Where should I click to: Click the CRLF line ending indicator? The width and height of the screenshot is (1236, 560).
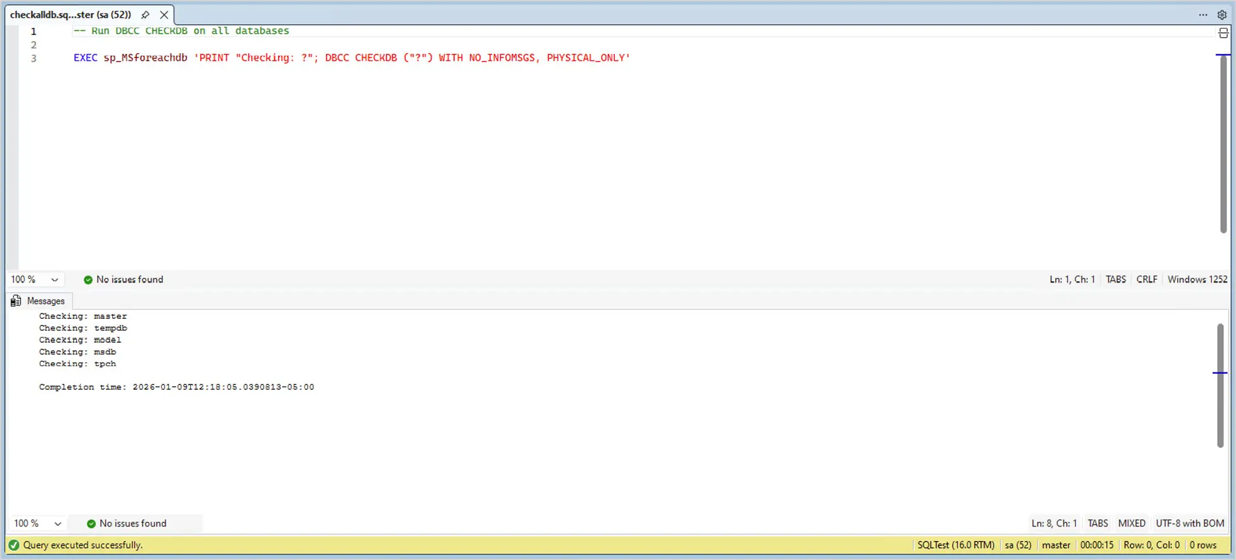click(x=1147, y=279)
